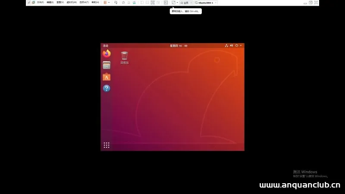Open the 帮助(H) menu
Screen dimensions: 345x194
click(95, 3)
